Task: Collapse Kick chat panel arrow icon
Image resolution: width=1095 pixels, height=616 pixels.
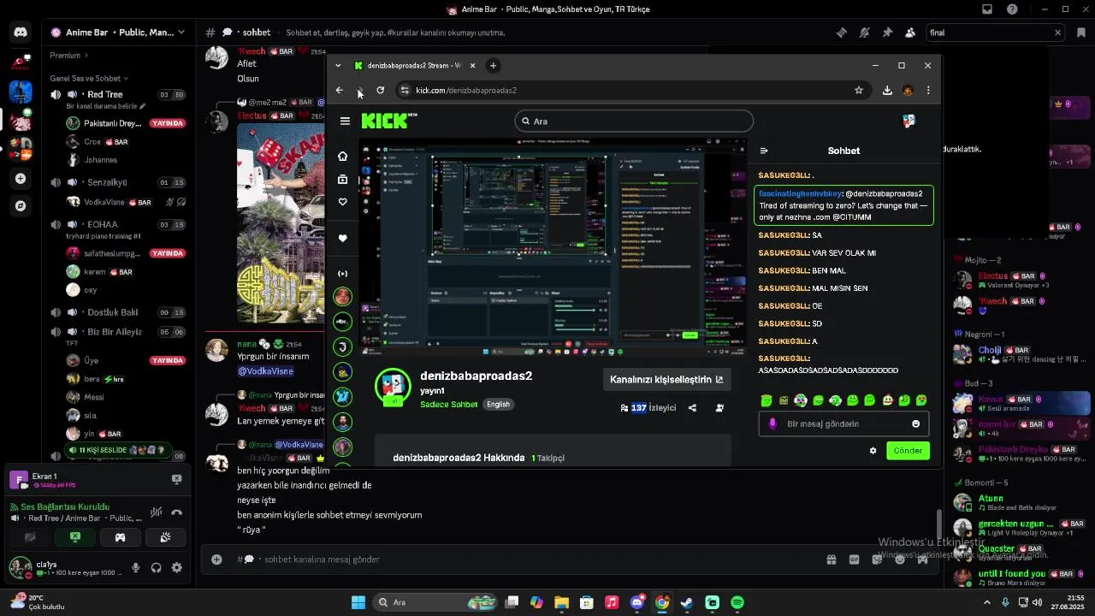Action: click(x=764, y=151)
